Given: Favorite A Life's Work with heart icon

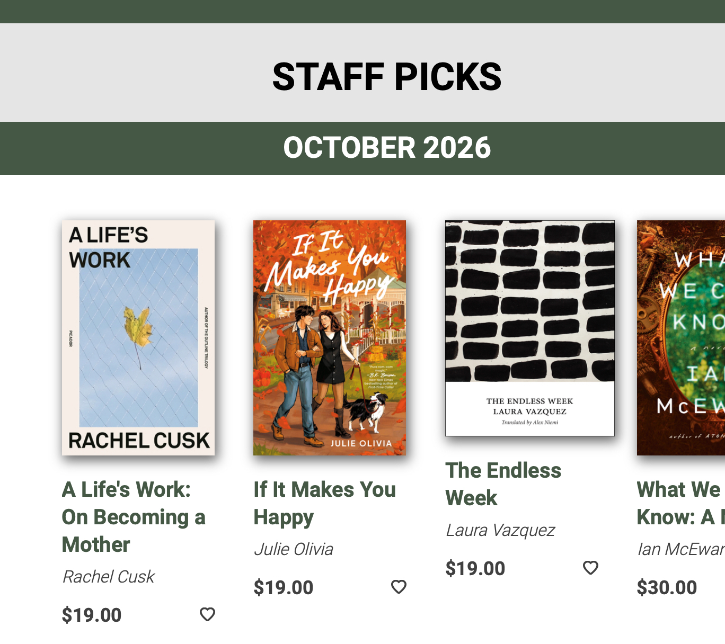Looking at the screenshot, I should point(207,614).
